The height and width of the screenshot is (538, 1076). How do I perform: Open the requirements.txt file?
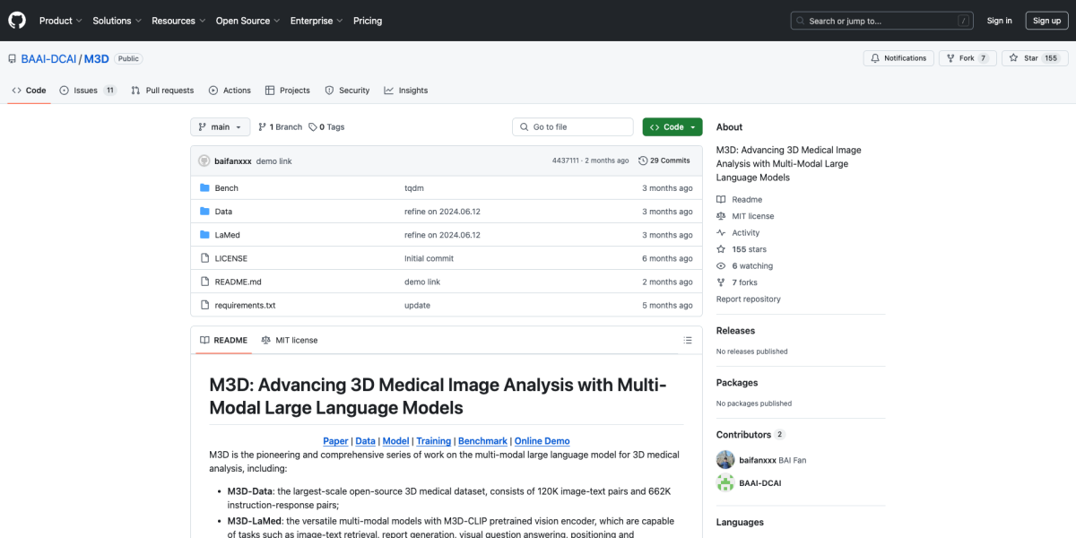pyautogui.click(x=245, y=306)
